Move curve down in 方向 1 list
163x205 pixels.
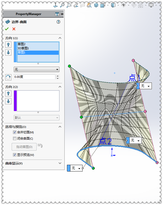point(8,52)
